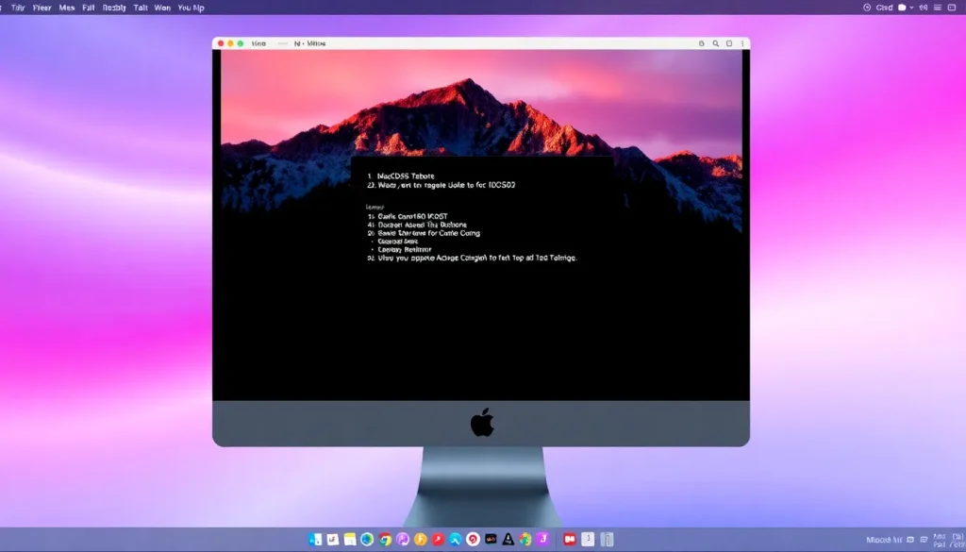Open the yellow Notes app in dock
Screen dimensions: 966x552
[x=350, y=539]
